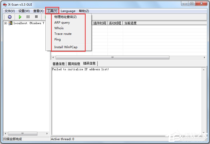Click the X-Scan app icon in title bar
The height and width of the screenshot is (144, 210).
5,5
